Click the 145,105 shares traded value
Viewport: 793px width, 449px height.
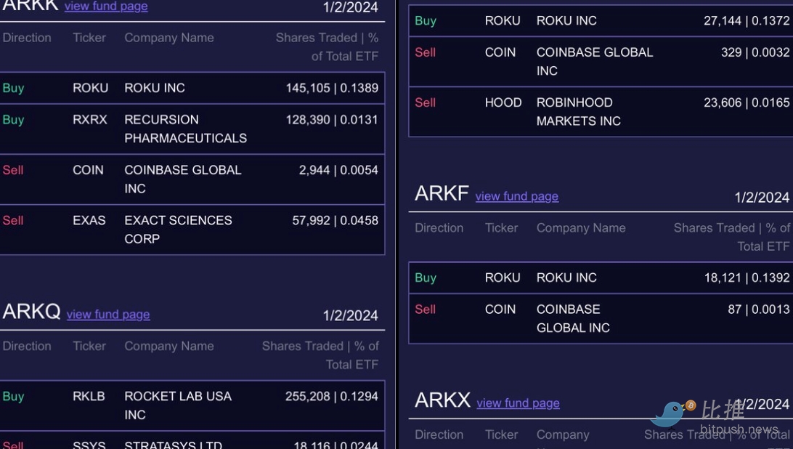click(x=308, y=88)
